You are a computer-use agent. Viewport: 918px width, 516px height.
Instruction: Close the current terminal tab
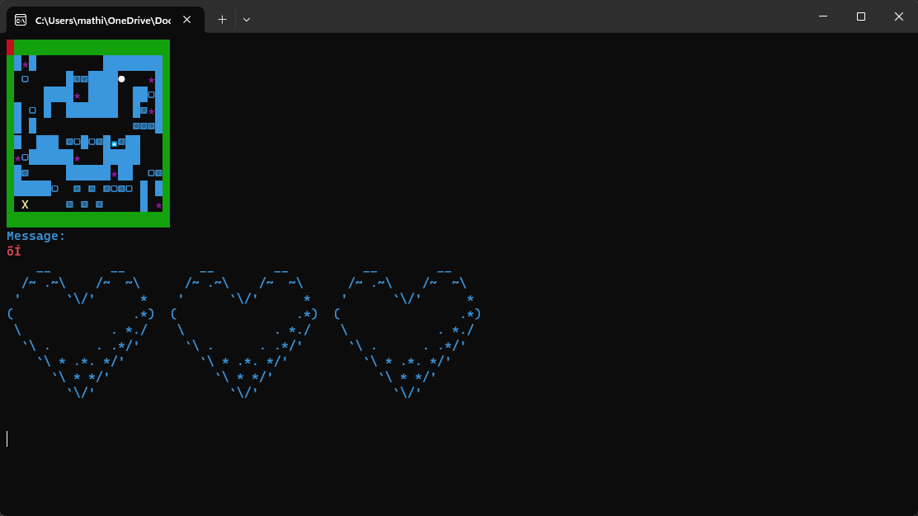tap(186, 19)
